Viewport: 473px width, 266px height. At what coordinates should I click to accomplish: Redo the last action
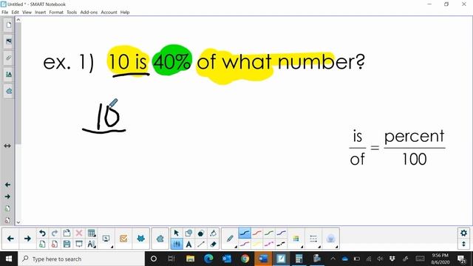click(55, 233)
